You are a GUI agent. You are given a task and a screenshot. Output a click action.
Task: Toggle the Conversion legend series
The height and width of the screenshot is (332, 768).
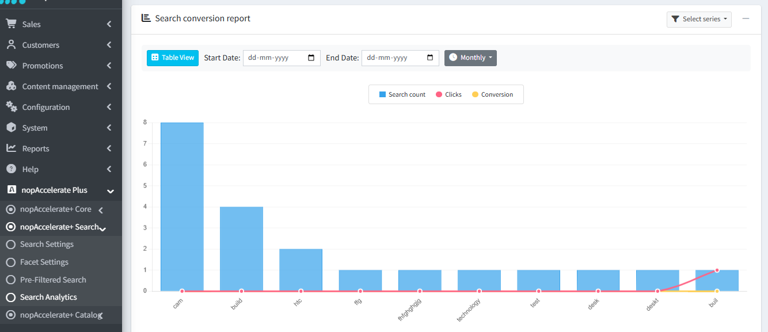pos(492,94)
